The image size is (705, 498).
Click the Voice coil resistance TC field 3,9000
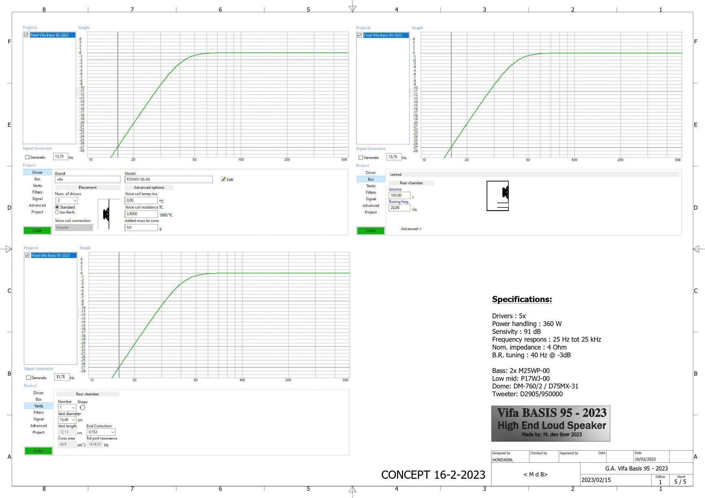(141, 214)
